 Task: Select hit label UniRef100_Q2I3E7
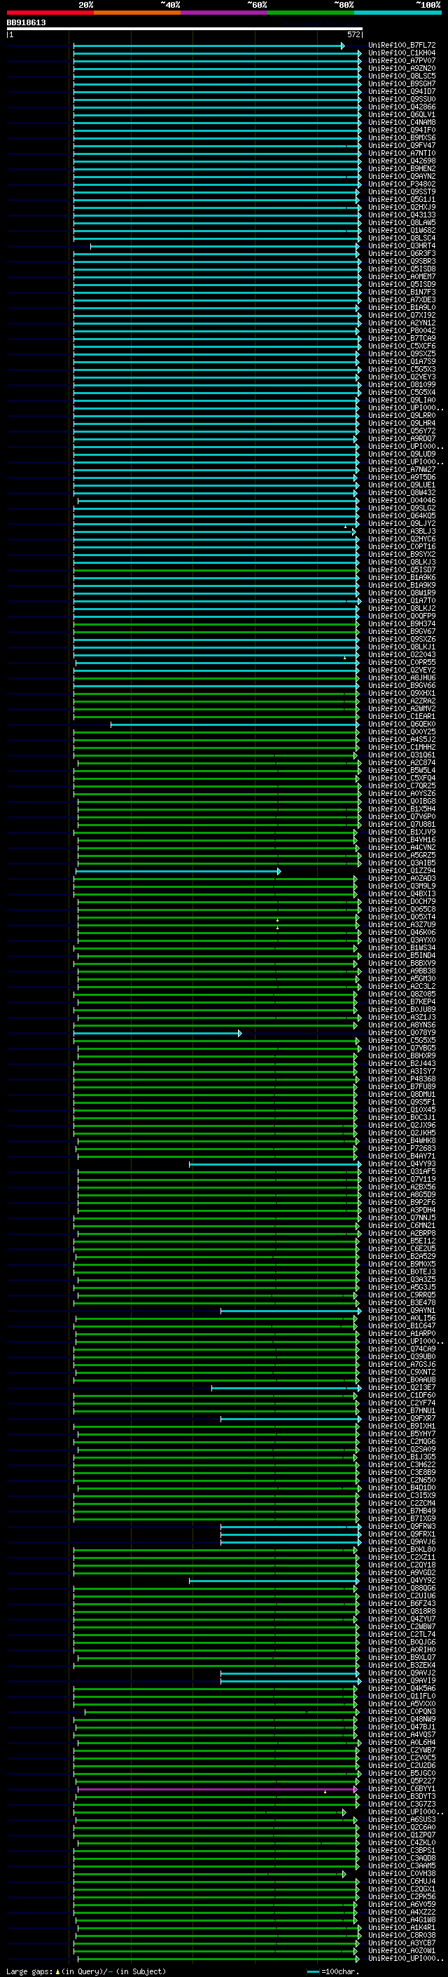pyautogui.click(x=402, y=1388)
